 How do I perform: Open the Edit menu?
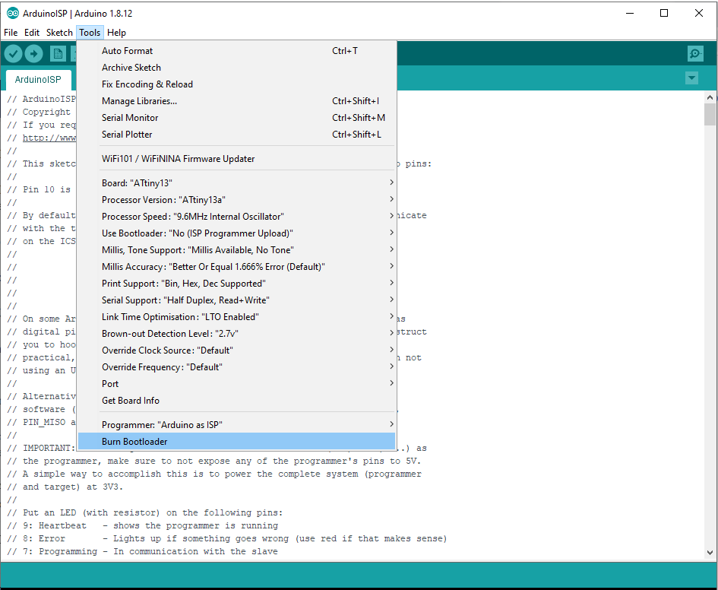click(x=32, y=33)
